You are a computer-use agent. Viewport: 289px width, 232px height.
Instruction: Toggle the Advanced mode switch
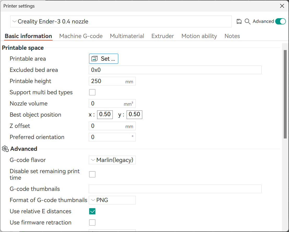280,21
